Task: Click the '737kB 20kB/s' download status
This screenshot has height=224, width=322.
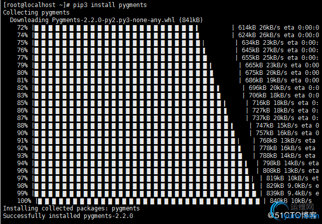Action: pyautogui.click(x=273, y=118)
